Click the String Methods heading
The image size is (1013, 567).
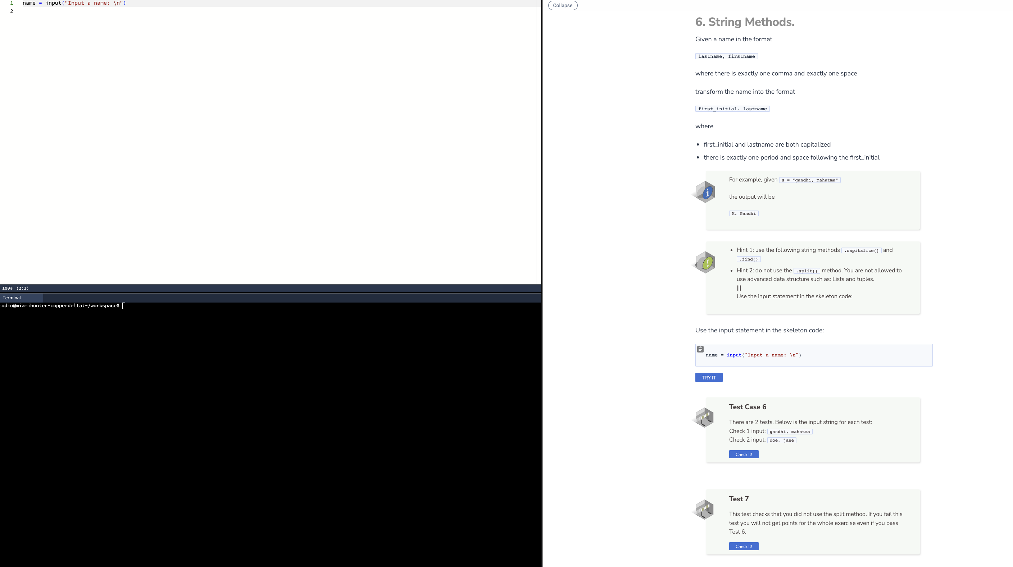coord(744,22)
